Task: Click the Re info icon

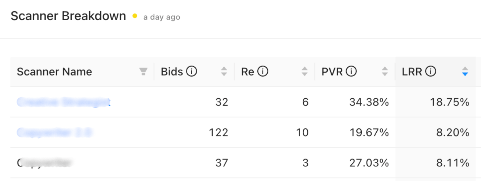Action: coord(263,72)
